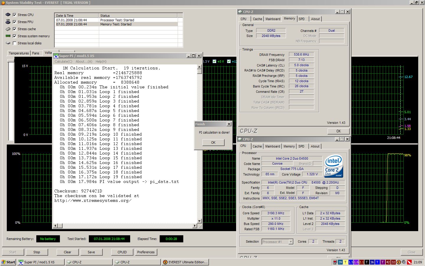Click the yellow T tray icon
This screenshot has width=425, height=266.
345,262
